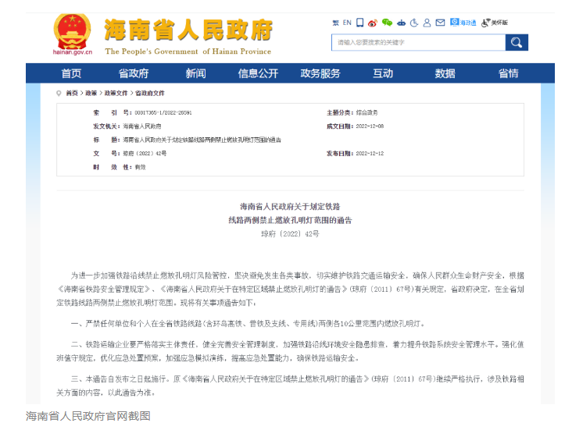The width and height of the screenshot is (565, 430).
Task: Click the 主题分类 value 综合政务
Action: coord(367,112)
